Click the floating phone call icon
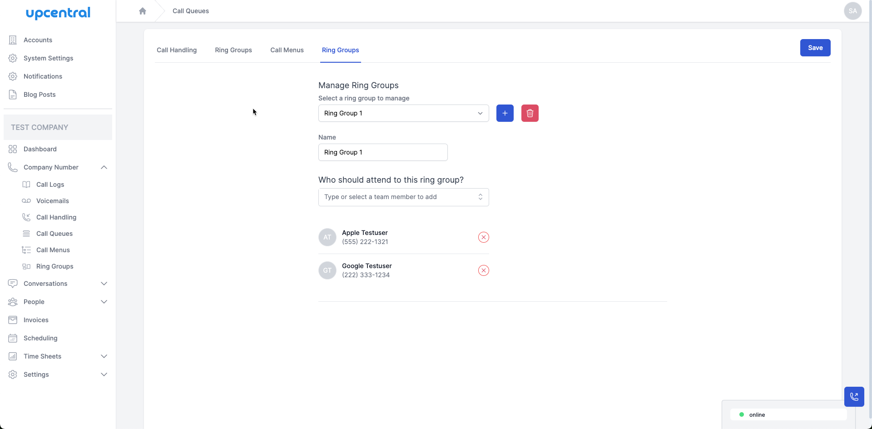Screen dimensions: 872x429 (854, 397)
